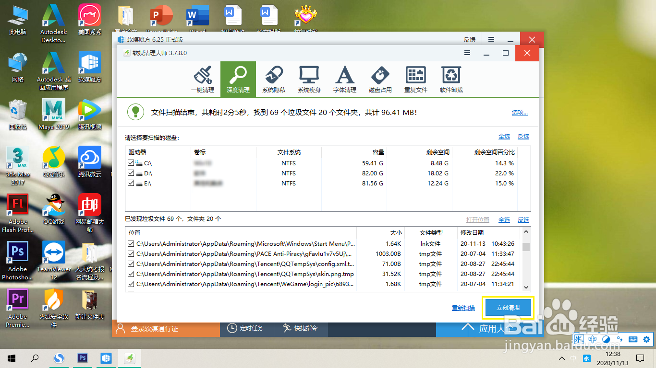Image resolution: width=656 pixels, height=368 pixels.
Task: Click 全选 above the junk file list
Action: (504, 219)
